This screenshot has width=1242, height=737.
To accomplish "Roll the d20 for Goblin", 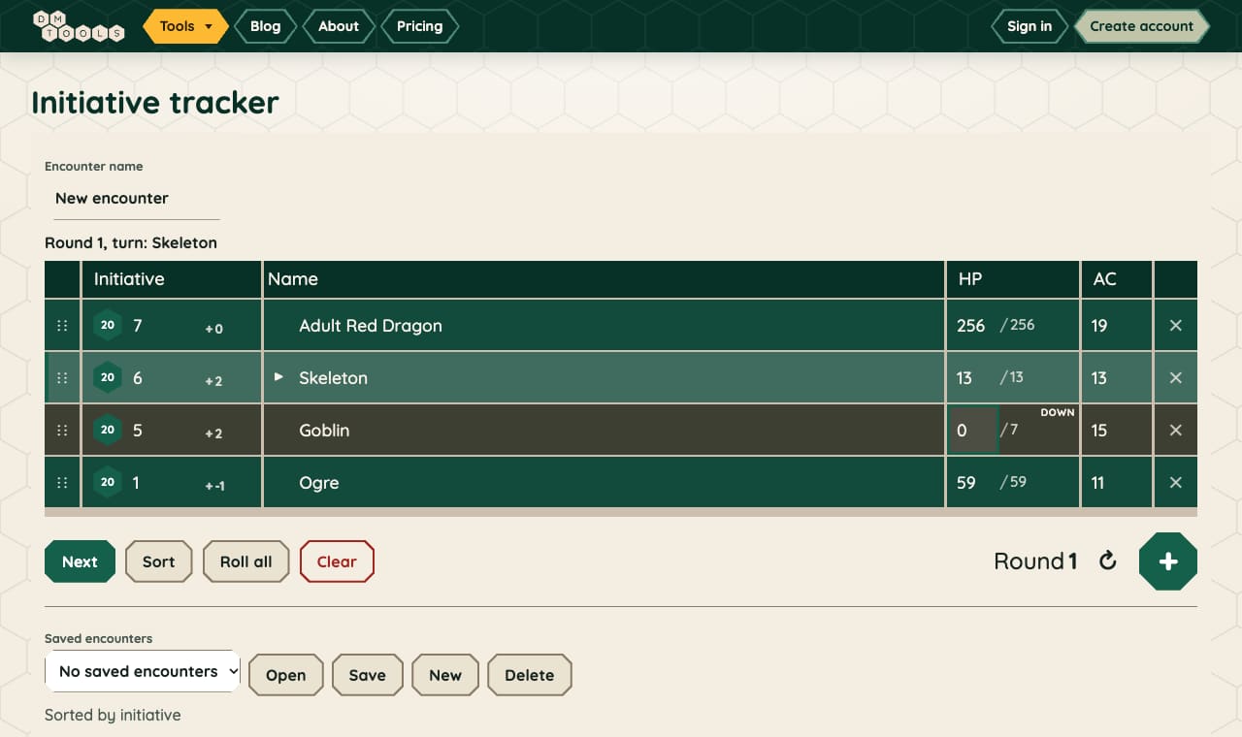I will pos(108,430).
